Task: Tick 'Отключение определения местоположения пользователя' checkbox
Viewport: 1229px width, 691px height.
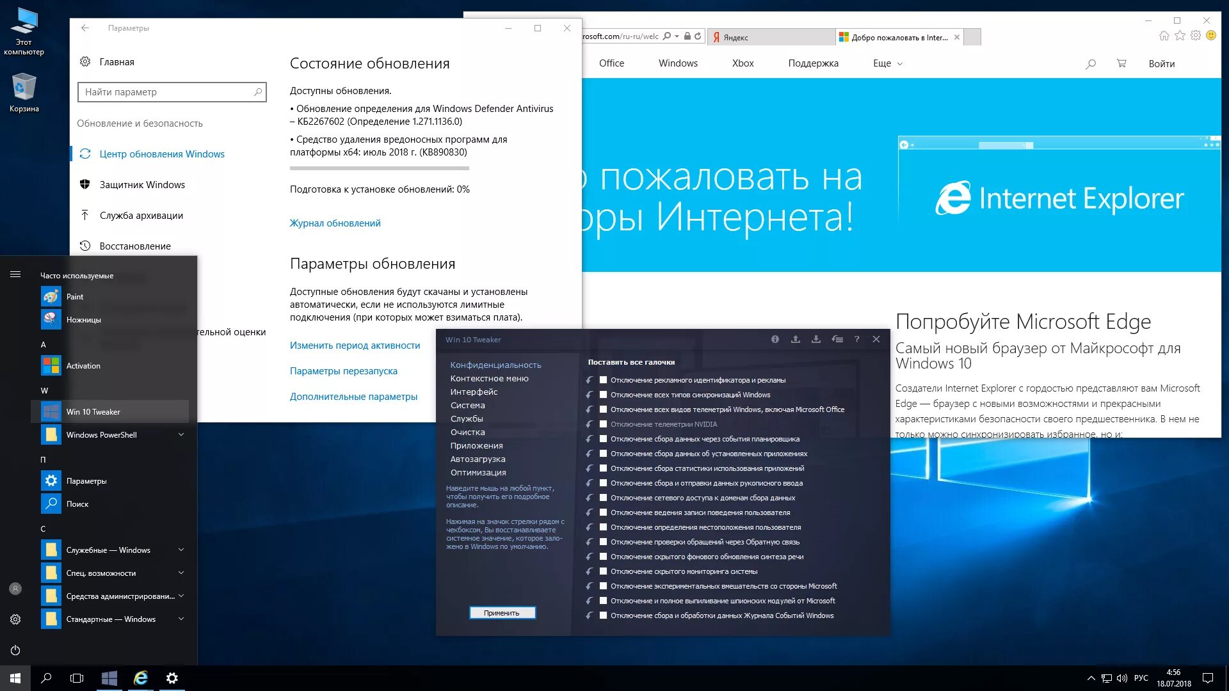Action: [603, 527]
